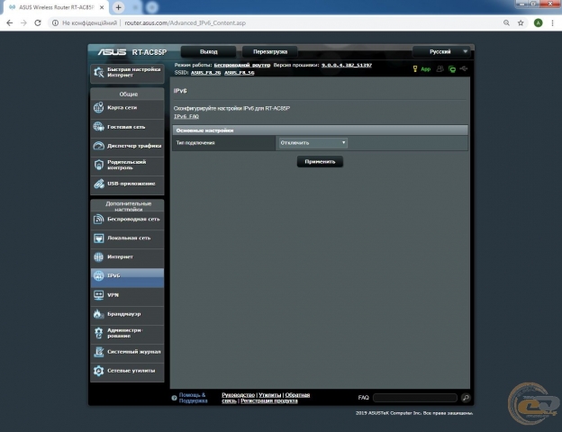Image resolution: width=562 pixels, height=432 pixels.
Task: Click the Перезагрузка reboot button
Action: coord(269,51)
